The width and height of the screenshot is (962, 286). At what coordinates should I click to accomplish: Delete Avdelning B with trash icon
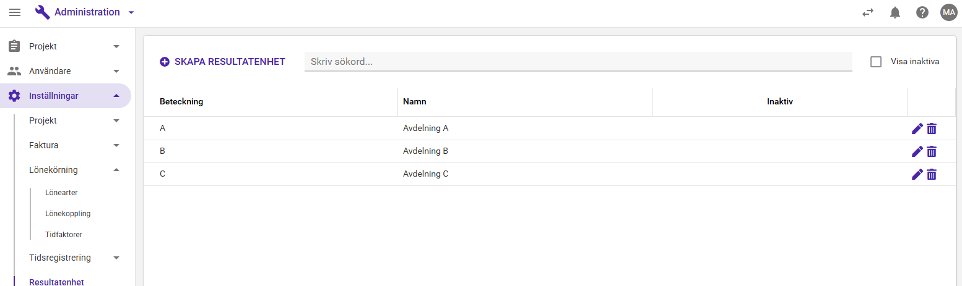point(932,151)
